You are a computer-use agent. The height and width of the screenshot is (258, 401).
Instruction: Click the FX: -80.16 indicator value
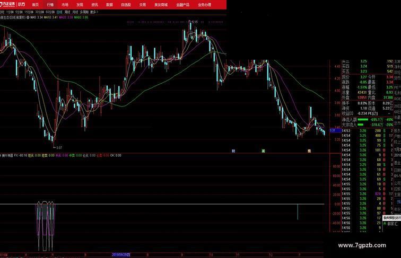tap(21, 155)
